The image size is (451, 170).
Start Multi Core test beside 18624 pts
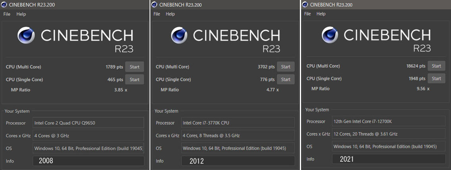(436, 66)
